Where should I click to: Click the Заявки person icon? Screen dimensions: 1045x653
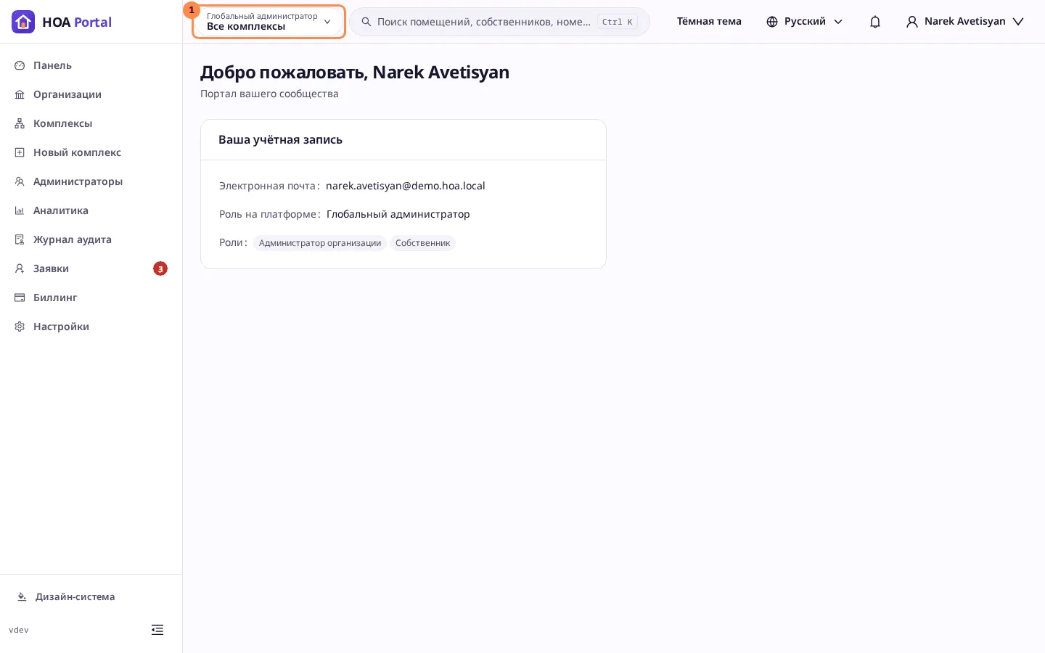[20, 268]
